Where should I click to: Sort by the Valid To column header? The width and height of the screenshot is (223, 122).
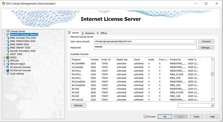coord(193,60)
